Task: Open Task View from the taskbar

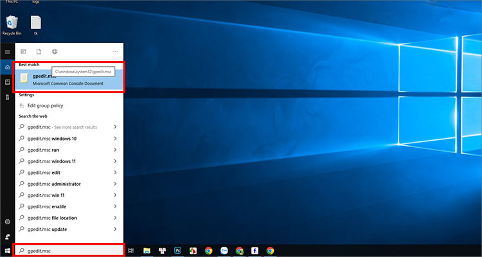Action: pos(131,251)
